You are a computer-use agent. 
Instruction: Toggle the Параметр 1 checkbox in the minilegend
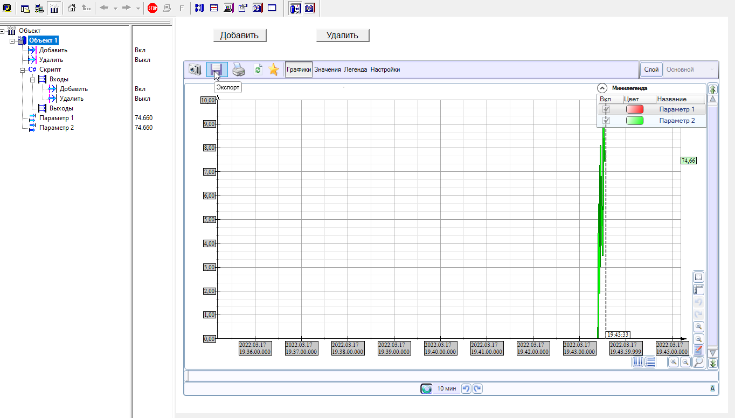click(x=606, y=109)
